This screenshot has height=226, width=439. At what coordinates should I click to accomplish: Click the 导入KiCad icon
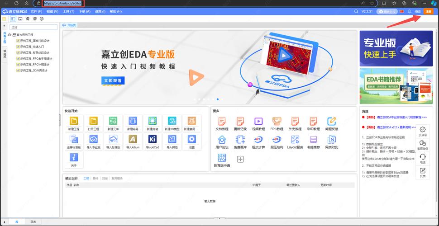[x=153, y=139]
